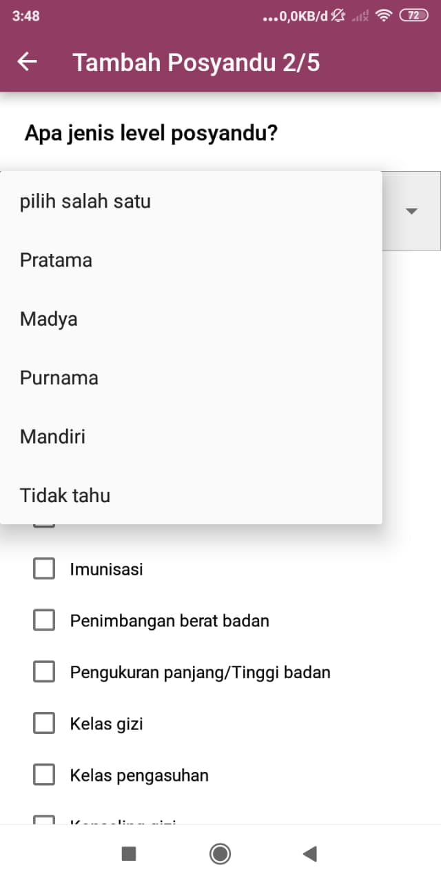Open recent apps with the square button
441x883 pixels.
128,853
